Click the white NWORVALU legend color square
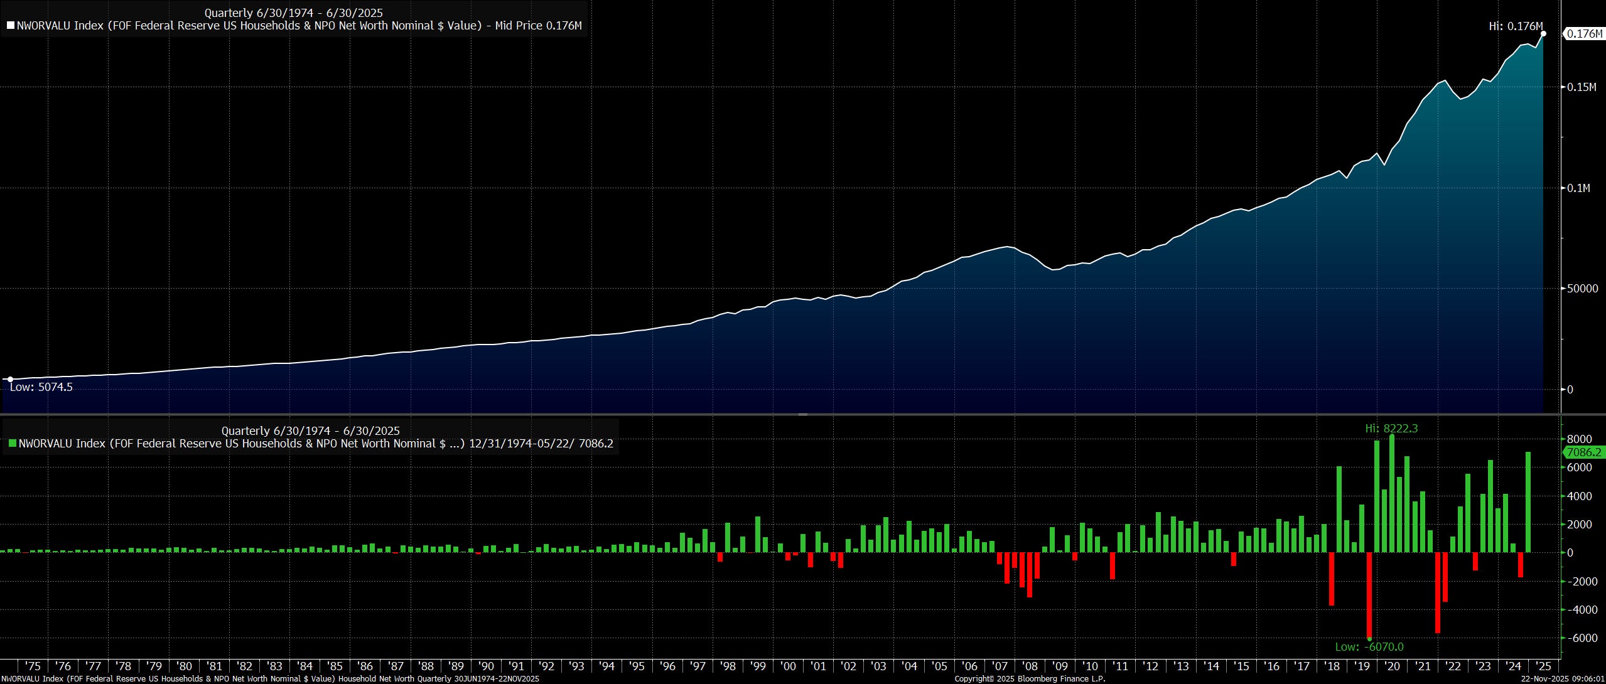 pos(11,26)
